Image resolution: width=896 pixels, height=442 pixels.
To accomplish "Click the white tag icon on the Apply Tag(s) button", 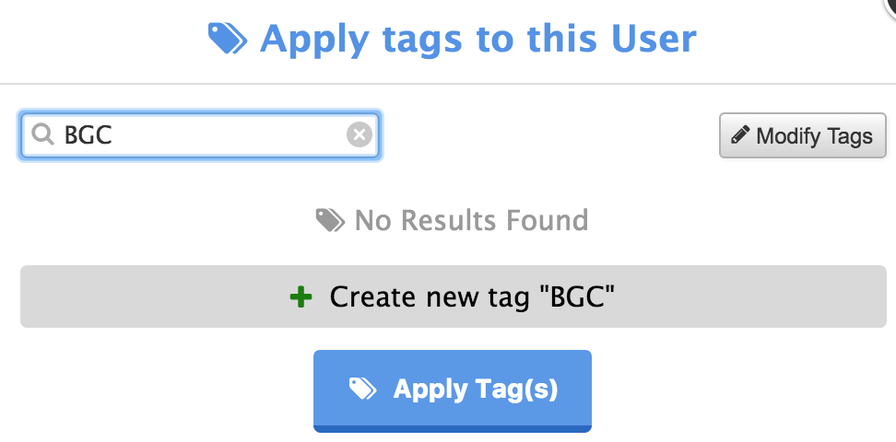I will pos(363,389).
